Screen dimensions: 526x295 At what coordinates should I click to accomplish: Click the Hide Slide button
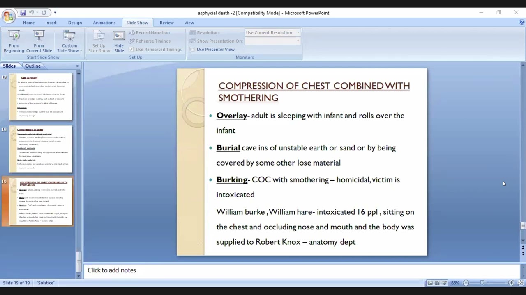(x=119, y=41)
